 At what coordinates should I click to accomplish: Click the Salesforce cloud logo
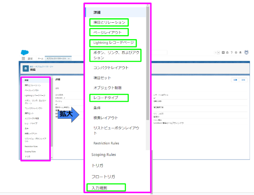[24, 52]
